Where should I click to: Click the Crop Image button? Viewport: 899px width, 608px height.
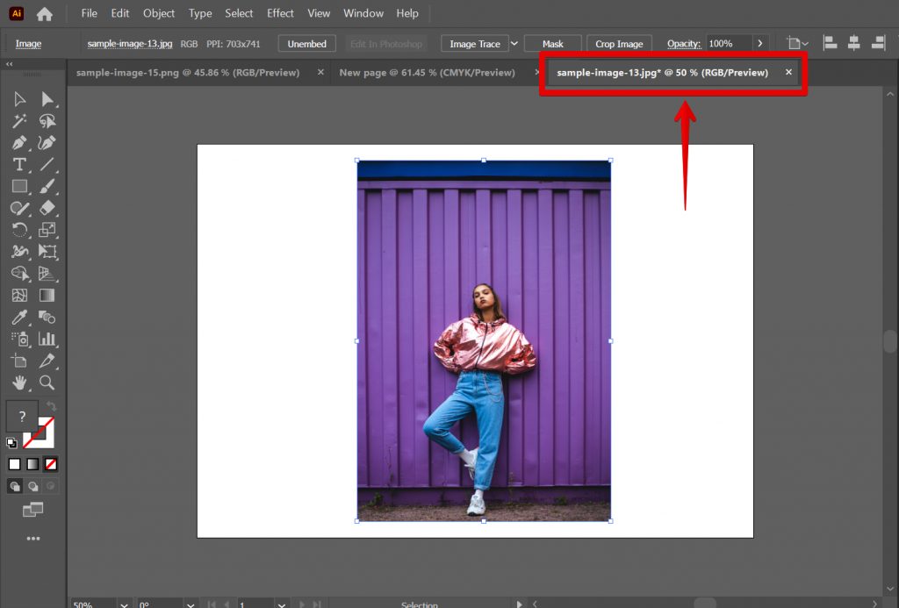[619, 42]
